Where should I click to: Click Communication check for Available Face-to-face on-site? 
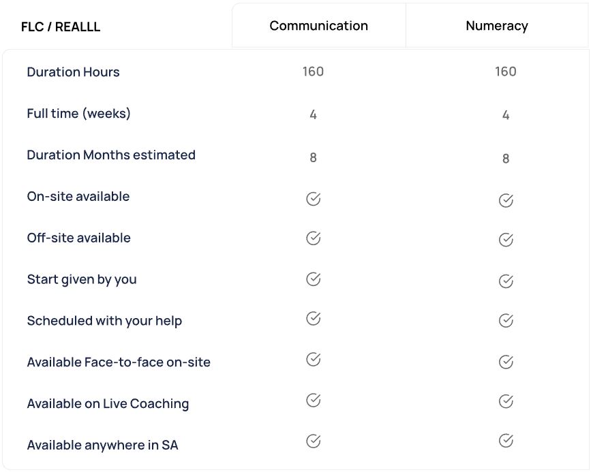[x=313, y=360]
